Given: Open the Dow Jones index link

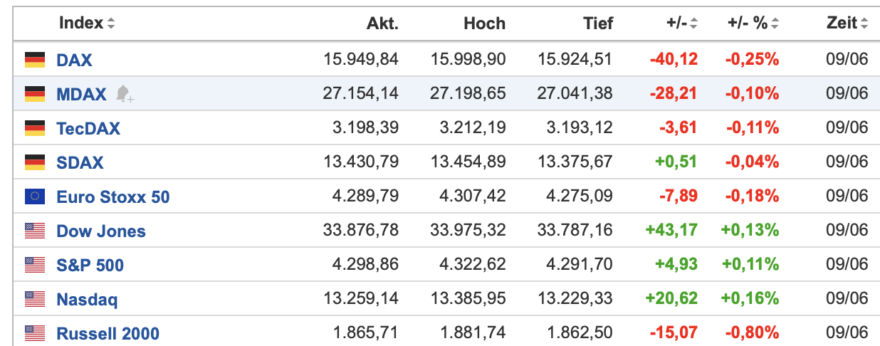Looking at the screenshot, I should [101, 231].
